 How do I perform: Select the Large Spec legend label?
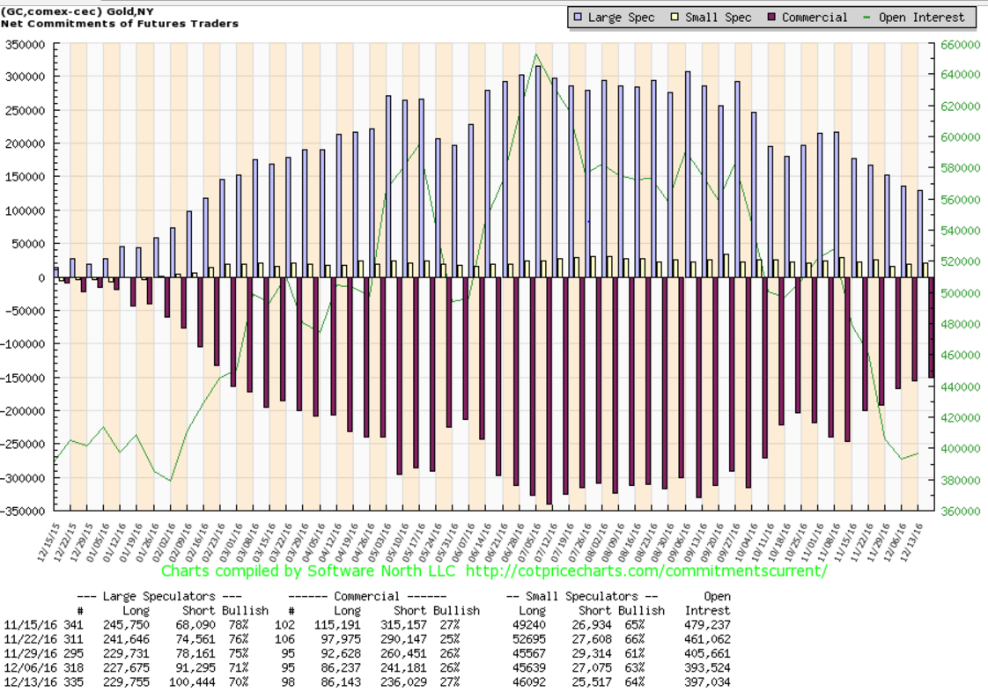pyautogui.click(x=623, y=18)
